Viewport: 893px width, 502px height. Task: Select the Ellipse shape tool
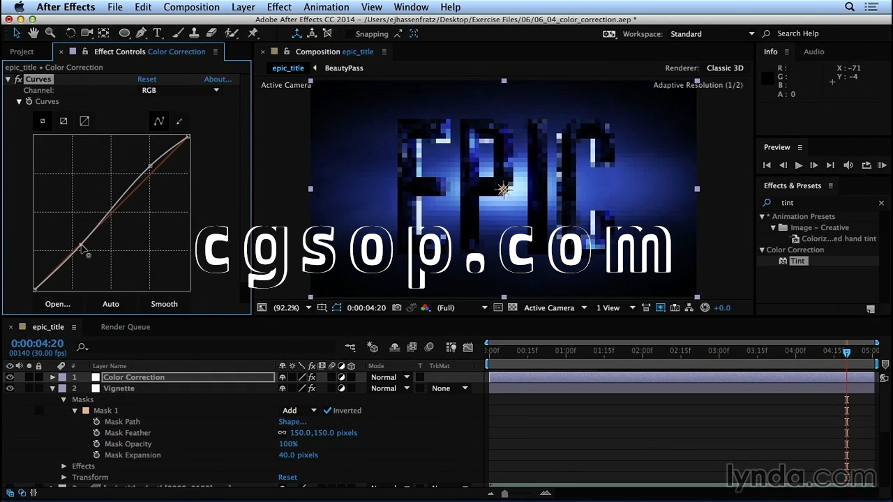(x=124, y=33)
